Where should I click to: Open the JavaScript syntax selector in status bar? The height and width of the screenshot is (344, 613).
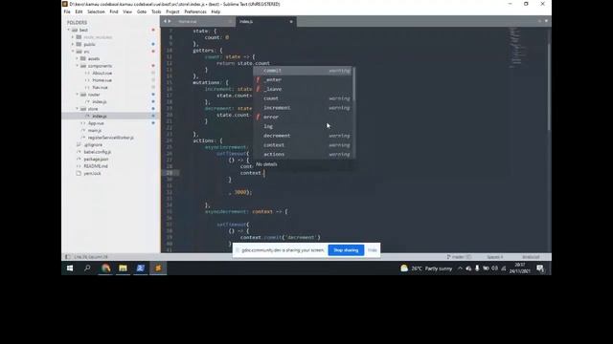tap(531, 257)
